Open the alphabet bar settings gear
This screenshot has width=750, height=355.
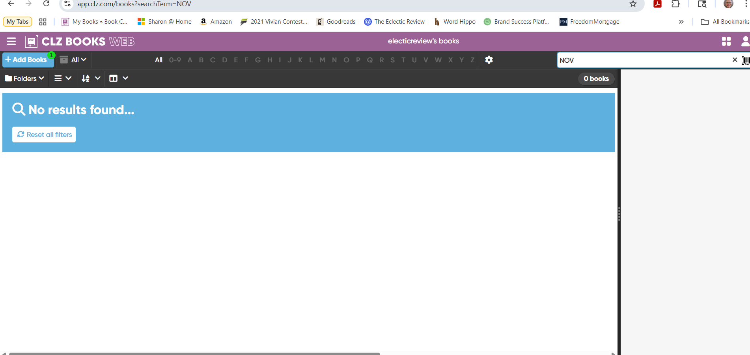coord(489,60)
